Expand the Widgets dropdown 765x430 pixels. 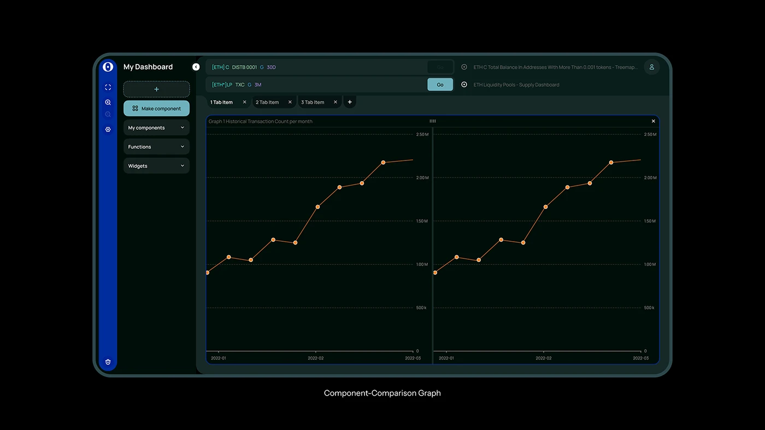tap(156, 165)
